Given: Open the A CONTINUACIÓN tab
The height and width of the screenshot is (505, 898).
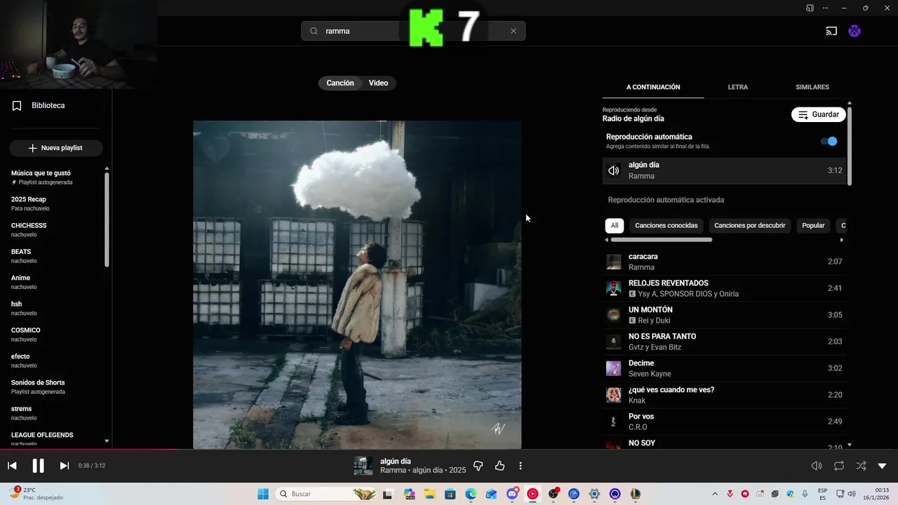Looking at the screenshot, I should [653, 87].
